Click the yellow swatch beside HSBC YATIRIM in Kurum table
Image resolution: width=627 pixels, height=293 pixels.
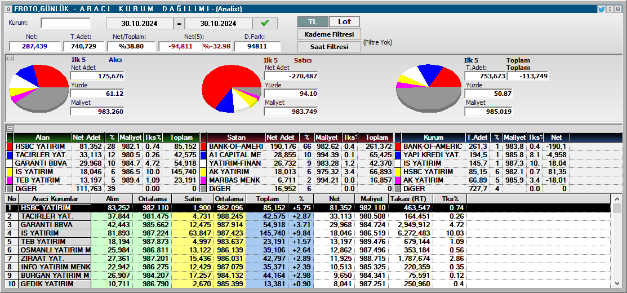point(398,171)
